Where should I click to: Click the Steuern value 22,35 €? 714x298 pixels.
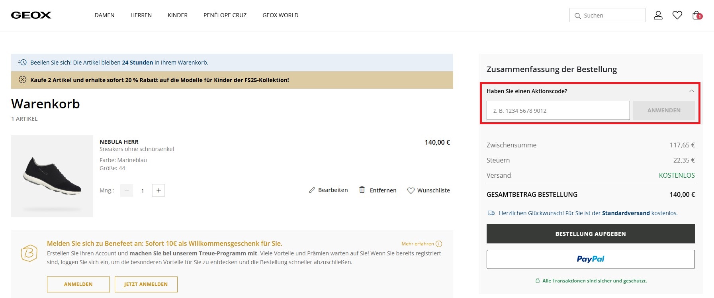(x=684, y=160)
